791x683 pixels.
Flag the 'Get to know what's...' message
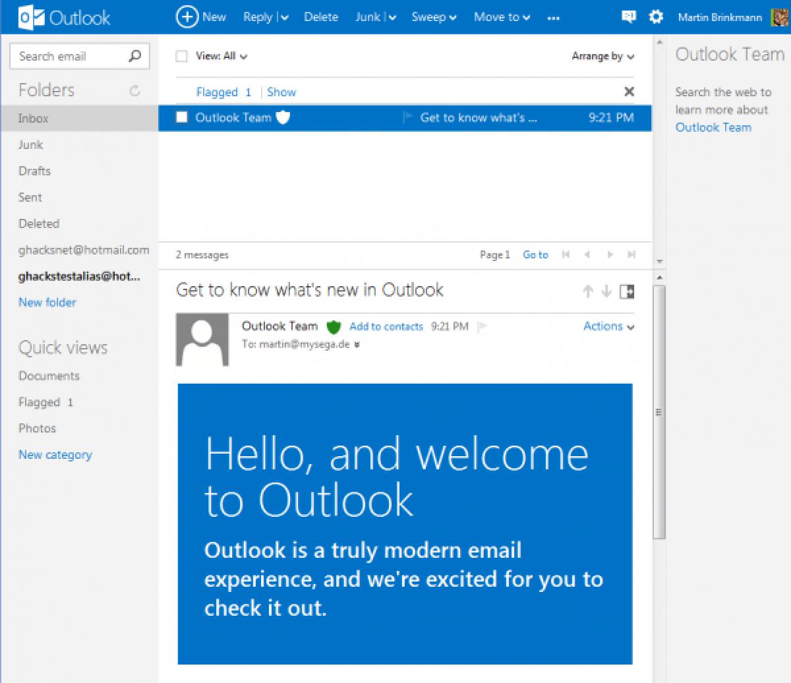pyautogui.click(x=407, y=118)
